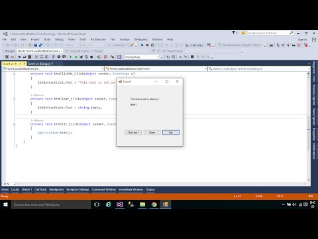Expand the Continue button dropdown arrow
318x239 pixels.
tap(126, 45)
